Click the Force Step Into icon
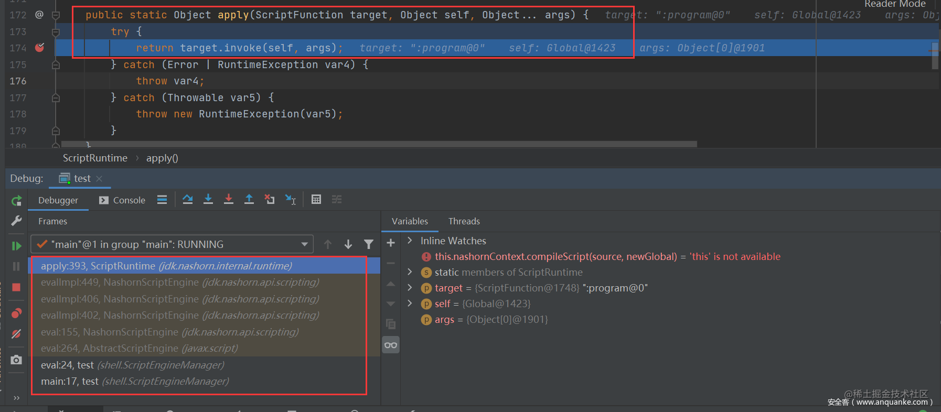941x412 pixels. tap(229, 199)
